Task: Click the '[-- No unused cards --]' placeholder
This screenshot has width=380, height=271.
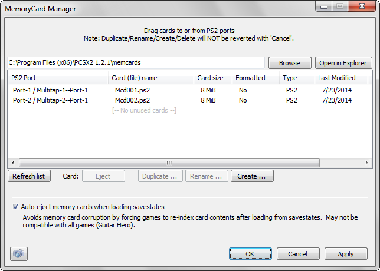Action: tap(144, 110)
